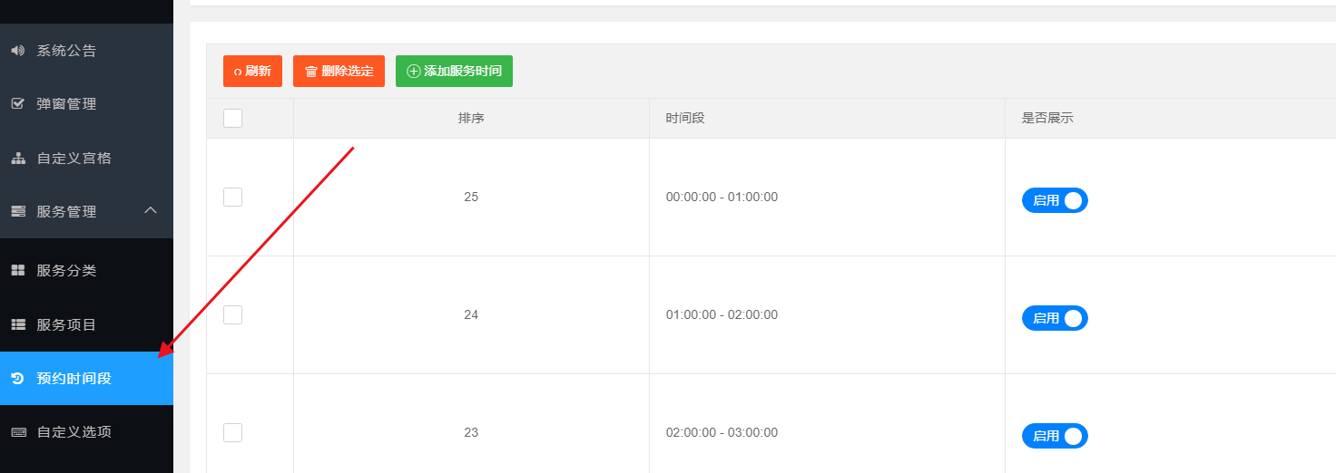Viewport: 1336px width, 473px height.
Task: Toggle the 启用 switch for 01:00:00 - 02:00:00
Action: click(1055, 318)
